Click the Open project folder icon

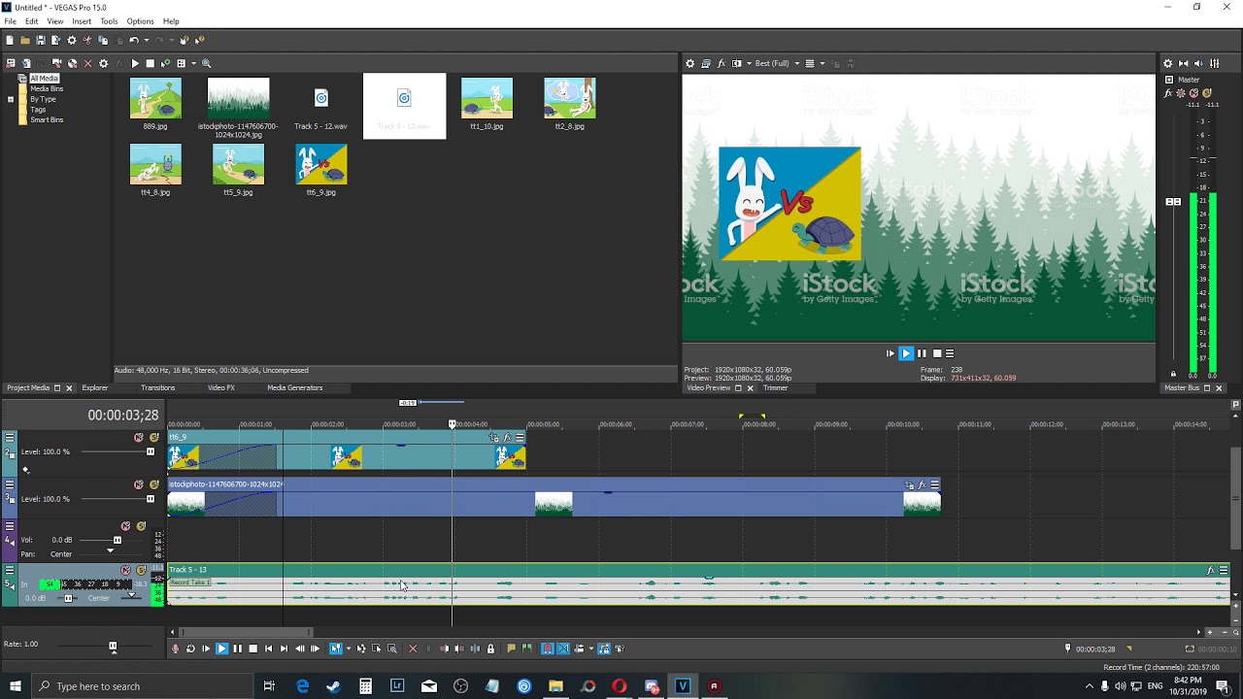click(x=25, y=40)
